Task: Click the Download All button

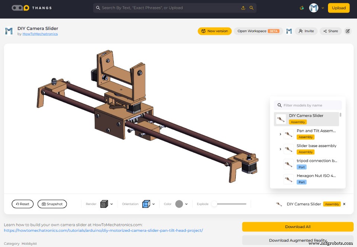Action: pyautogui.click(x=297, y=227)
